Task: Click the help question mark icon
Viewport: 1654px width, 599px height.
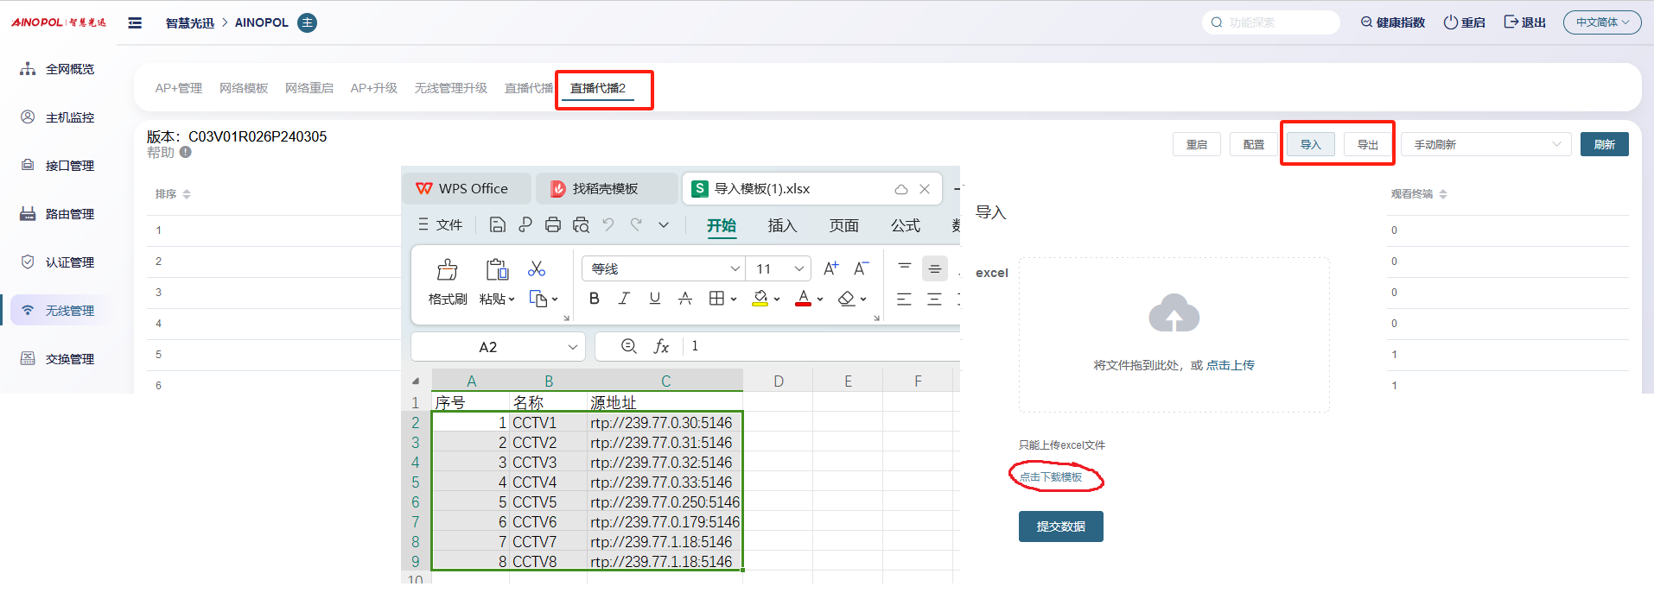Action: 186,153
